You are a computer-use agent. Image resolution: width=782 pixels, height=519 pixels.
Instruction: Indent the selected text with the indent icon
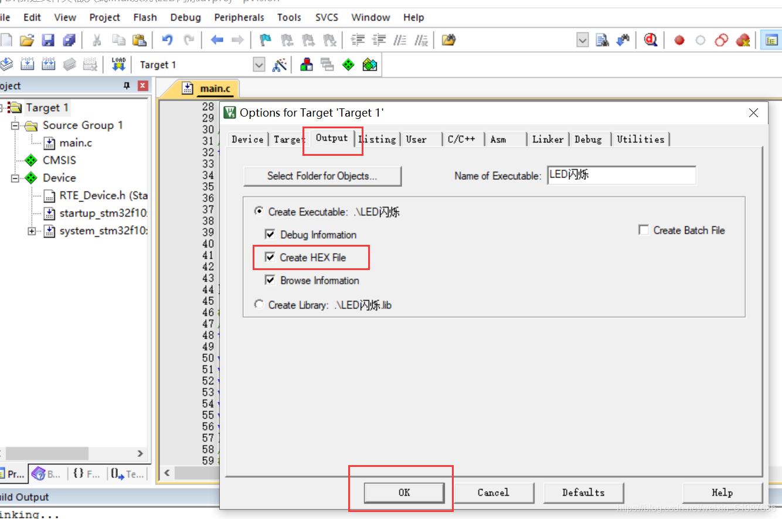click(x=358, y=40)
